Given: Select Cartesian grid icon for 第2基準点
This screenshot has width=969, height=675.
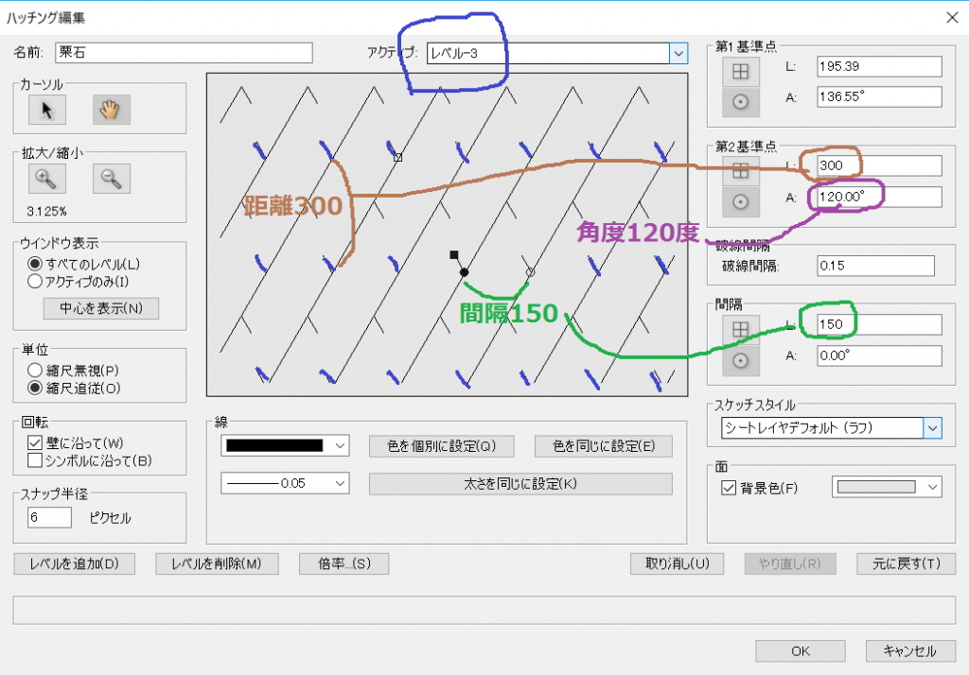Looking at the screenshot, I should (741, 171).
